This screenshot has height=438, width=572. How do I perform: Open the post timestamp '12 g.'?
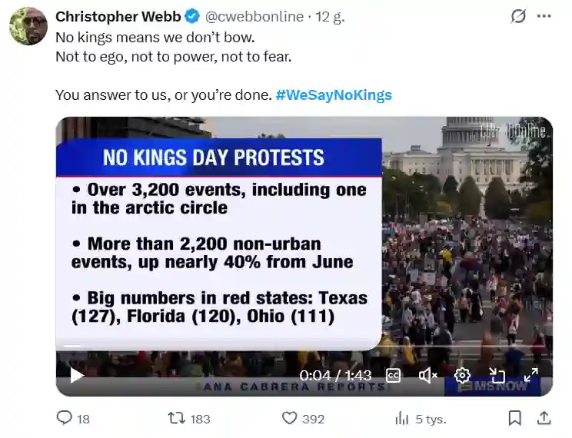tap(329, 16)
